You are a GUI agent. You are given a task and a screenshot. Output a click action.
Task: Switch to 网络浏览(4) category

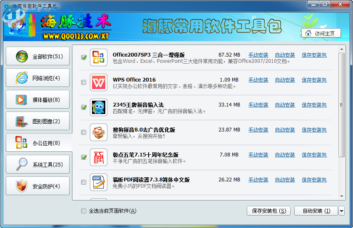pyautogui.click(x=37, y=78)
